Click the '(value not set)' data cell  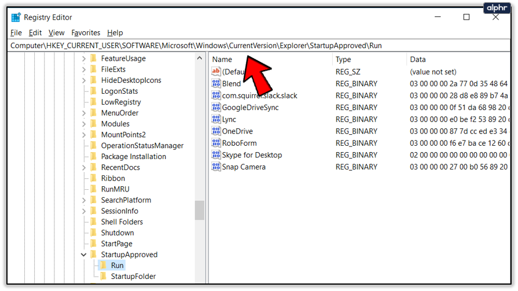(433, 72)
